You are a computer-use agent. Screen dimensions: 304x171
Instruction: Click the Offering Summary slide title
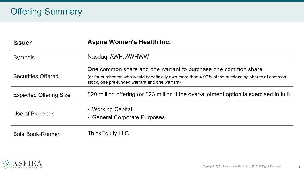(46, 12)
